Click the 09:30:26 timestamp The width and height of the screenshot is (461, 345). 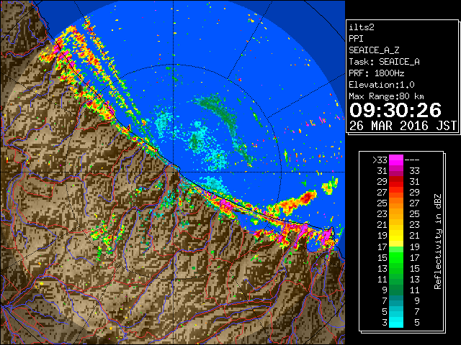(395, 110)
